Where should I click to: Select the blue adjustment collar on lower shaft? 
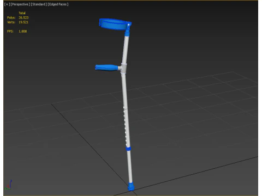point(128,149)
